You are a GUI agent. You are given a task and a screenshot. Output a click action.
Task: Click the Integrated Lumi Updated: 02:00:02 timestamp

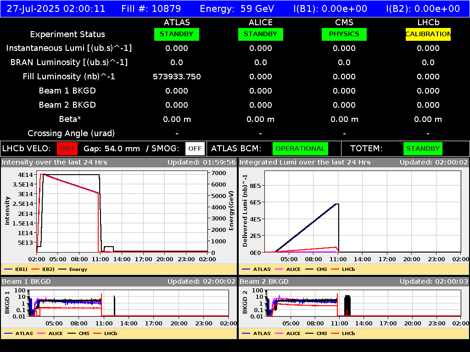(x=433, y=162)
